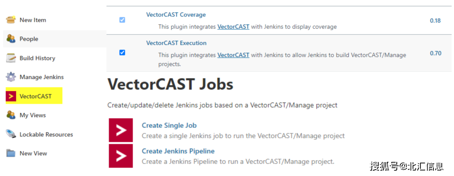Click the Manage Jenkins gear icon
This screenshot has height=176, width=454.
click(x=11, y=77)
